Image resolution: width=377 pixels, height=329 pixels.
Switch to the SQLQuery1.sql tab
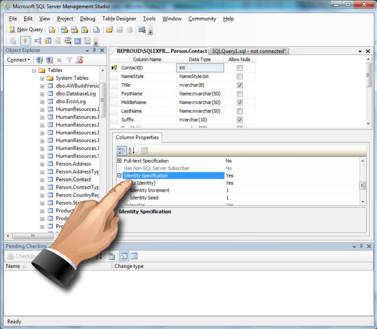[x=248, y=51]
